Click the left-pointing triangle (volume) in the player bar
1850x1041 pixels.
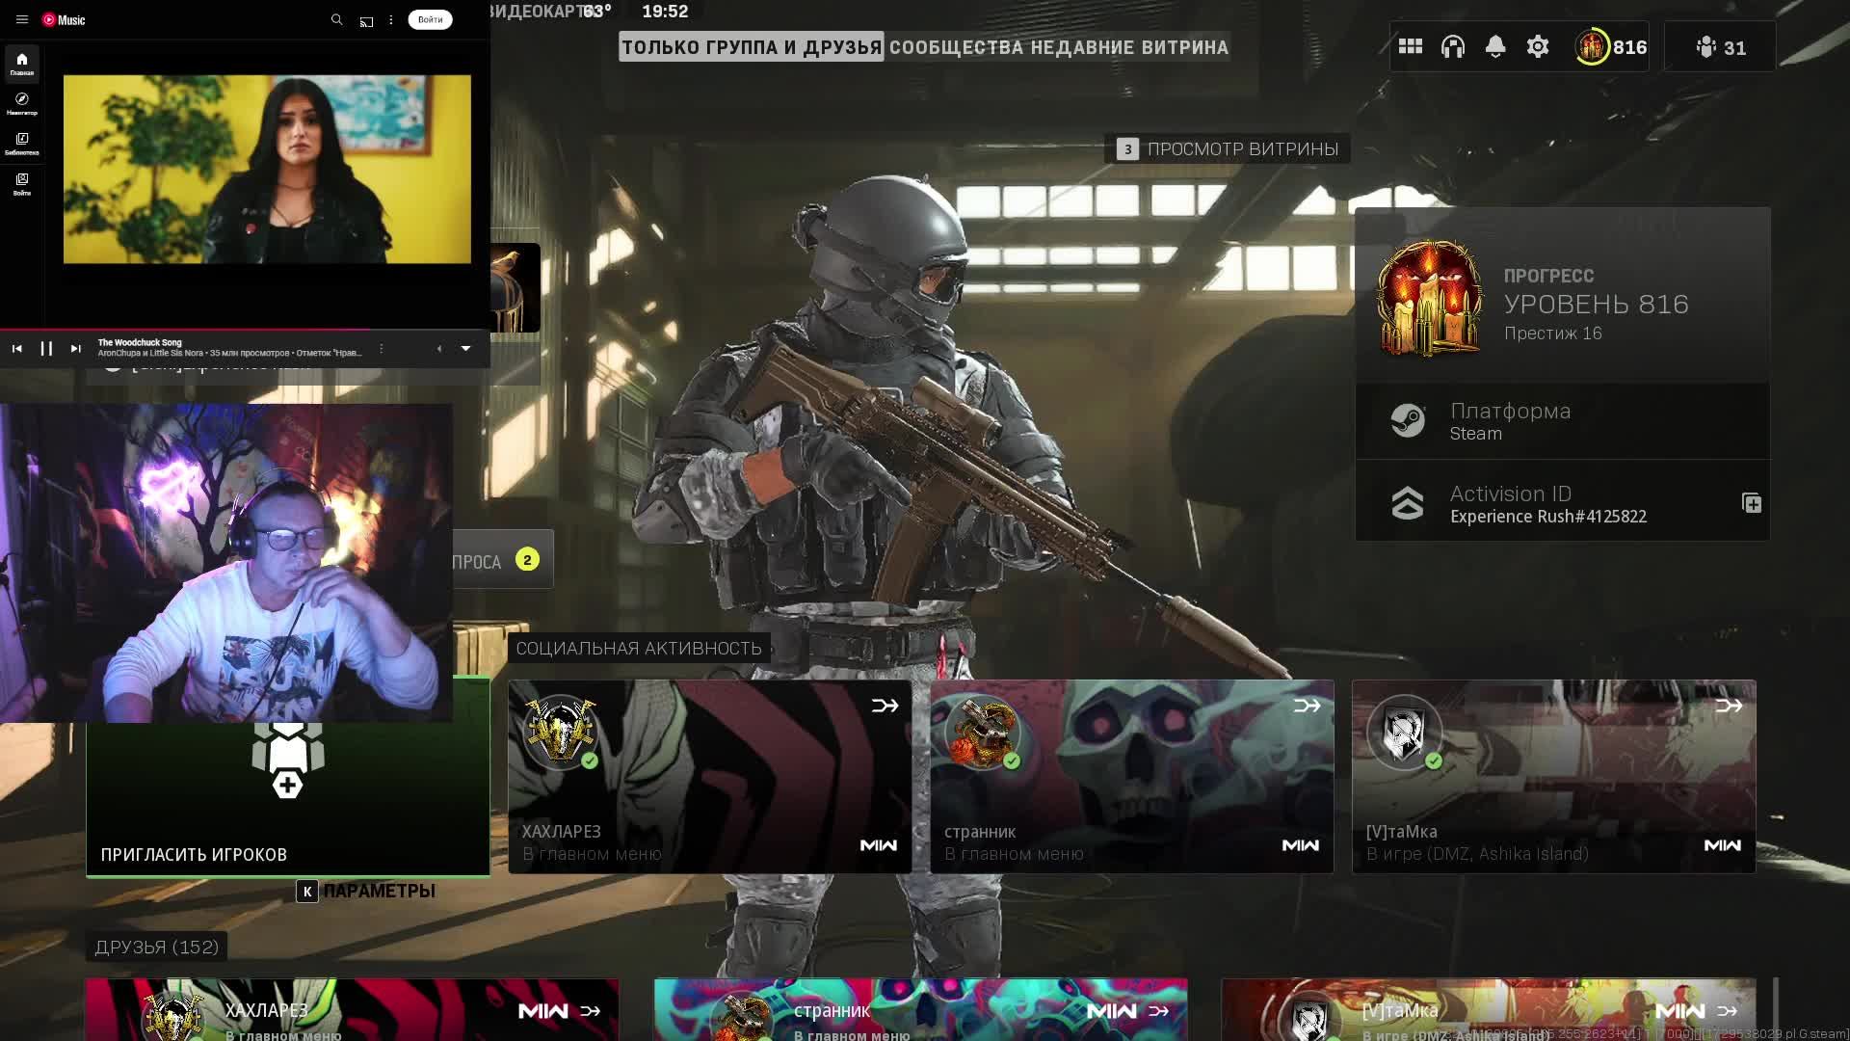[439, 349]
